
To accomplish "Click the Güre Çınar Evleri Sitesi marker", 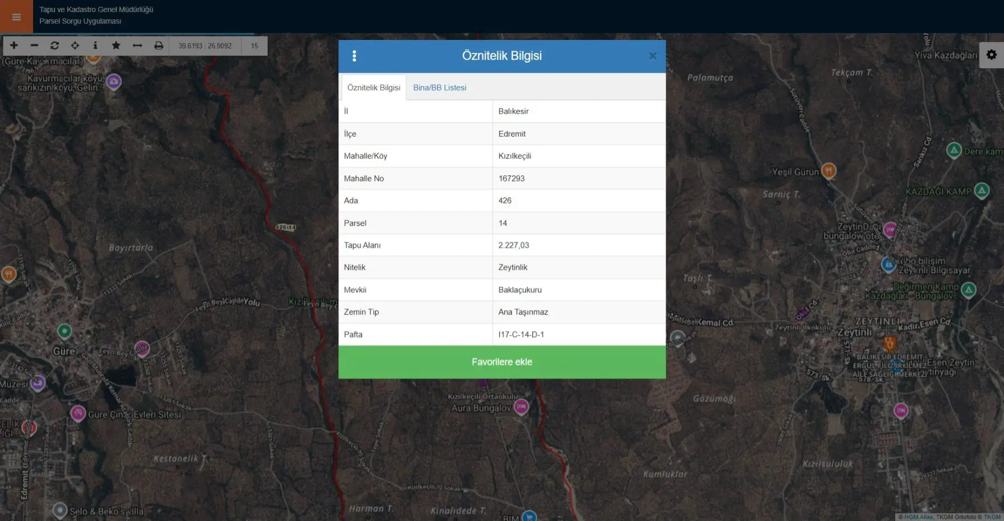I will point(78,413).
